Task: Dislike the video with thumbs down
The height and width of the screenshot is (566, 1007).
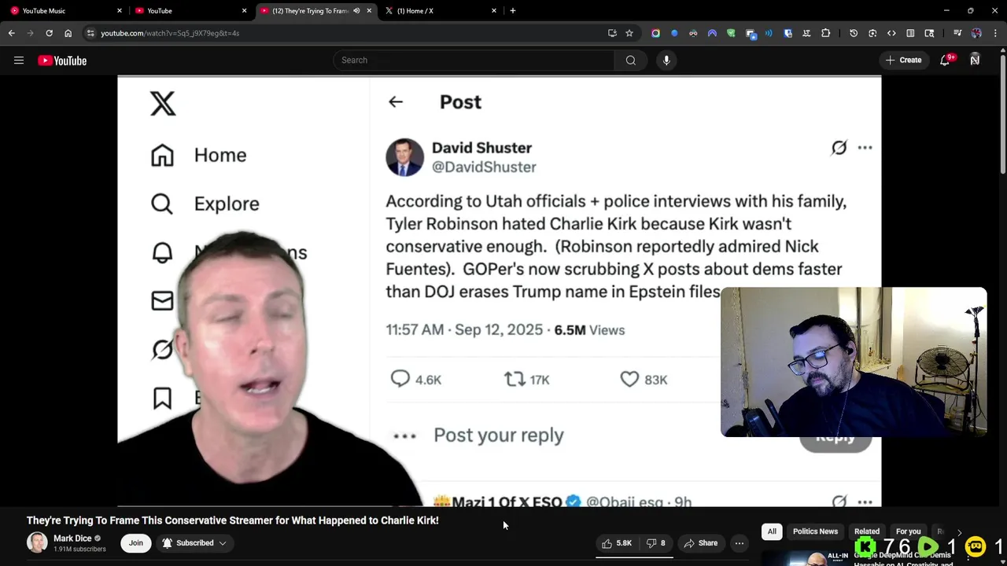Action: tap(656, 543)
